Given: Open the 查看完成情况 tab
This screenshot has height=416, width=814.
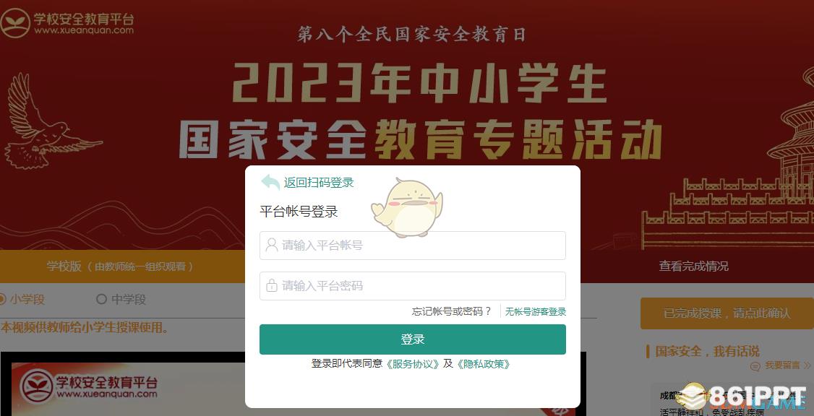Looking at the screenshot, I should (693, 266).
